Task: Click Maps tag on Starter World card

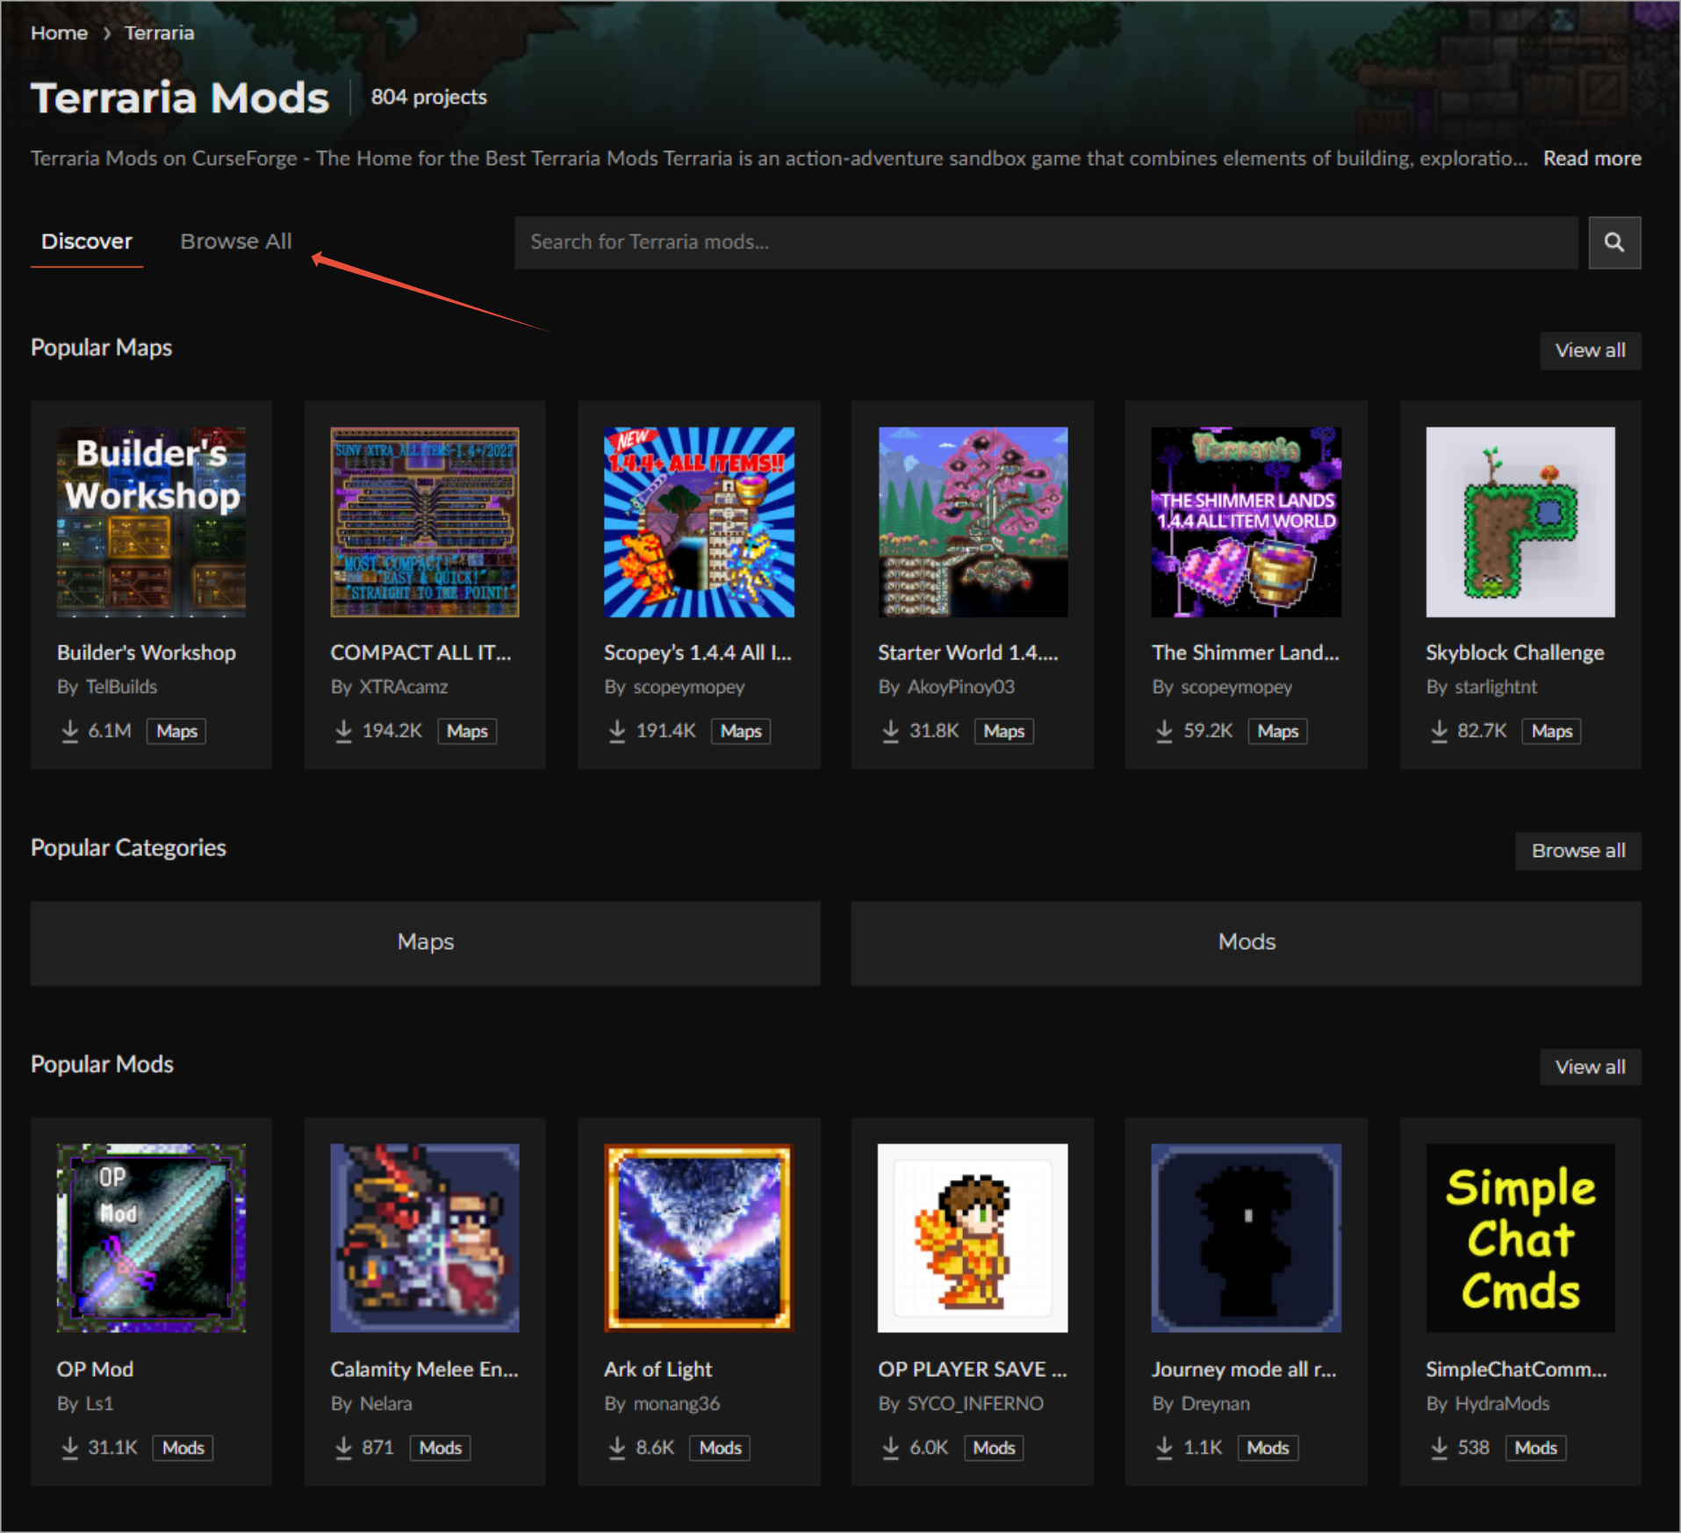Action: [1003, 731]
